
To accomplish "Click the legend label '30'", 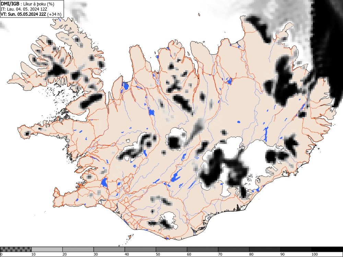I will [x=96, y=254].
